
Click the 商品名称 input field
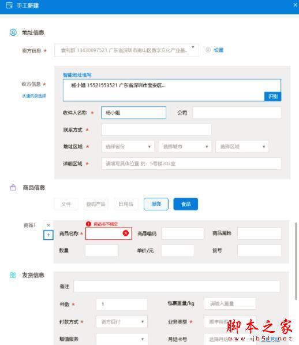pyautogui.click(x=109, y=233)
